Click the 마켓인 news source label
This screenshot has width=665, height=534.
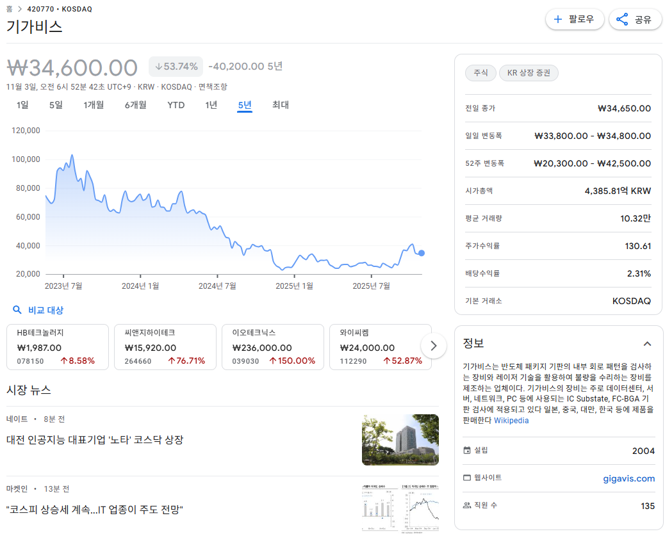tap(17, 489)
